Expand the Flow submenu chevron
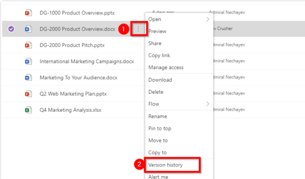The height and width of the screenshot is (179, 305). [208, 104]
